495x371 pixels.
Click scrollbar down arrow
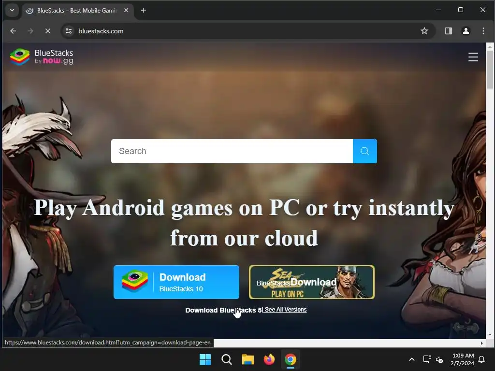pyautogui.click(x=490, y=335)
